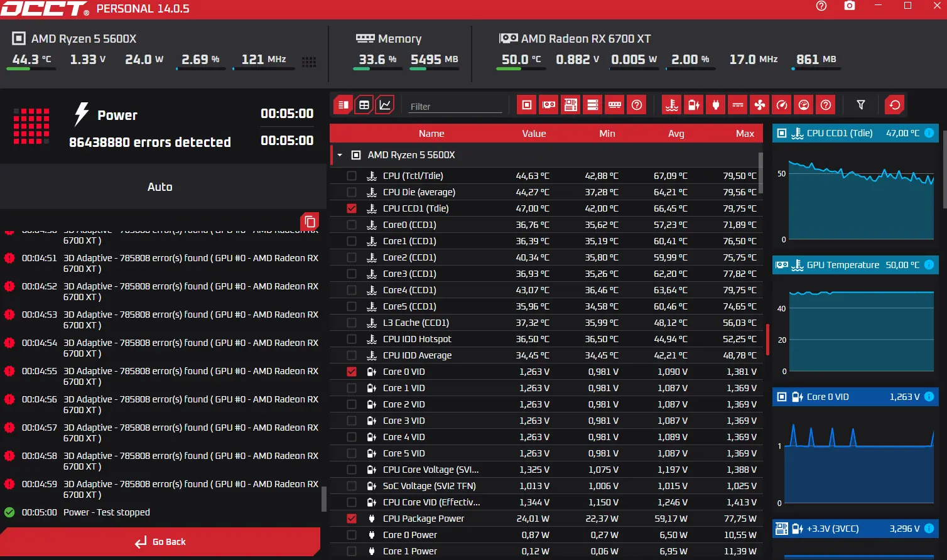This screenshot has width=947, height=560.
Task: Toggle temperature sensor type filter
Action: click(672, 105)
